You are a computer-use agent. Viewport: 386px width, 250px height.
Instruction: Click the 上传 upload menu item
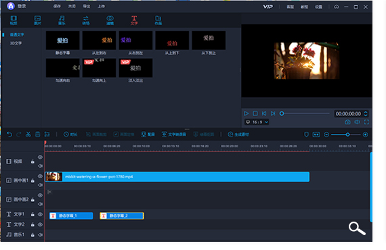click(x=101, y=6)
